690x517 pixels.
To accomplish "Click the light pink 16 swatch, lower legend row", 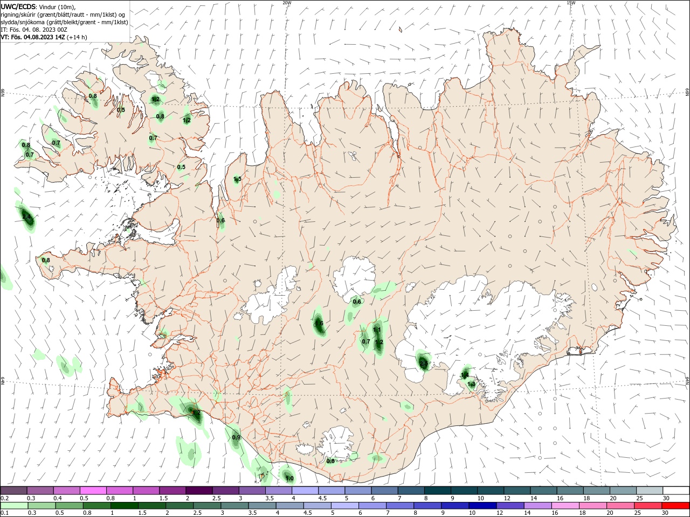I will 564,506.
